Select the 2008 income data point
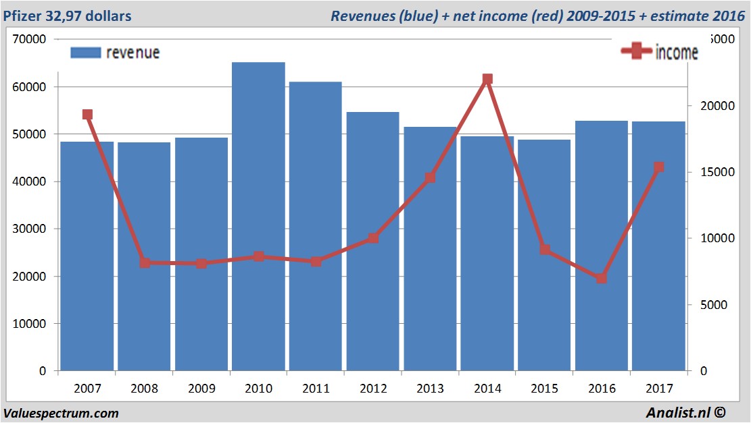The image size is (751, 423). point(145,262)
